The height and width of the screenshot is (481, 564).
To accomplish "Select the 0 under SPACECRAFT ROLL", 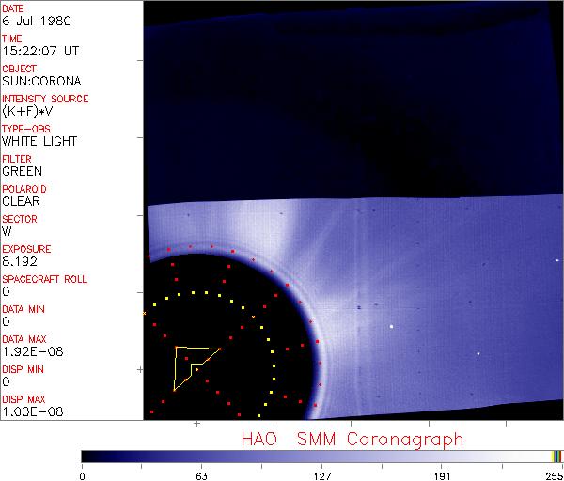I will pyautogui.click(x=6, y=291).
